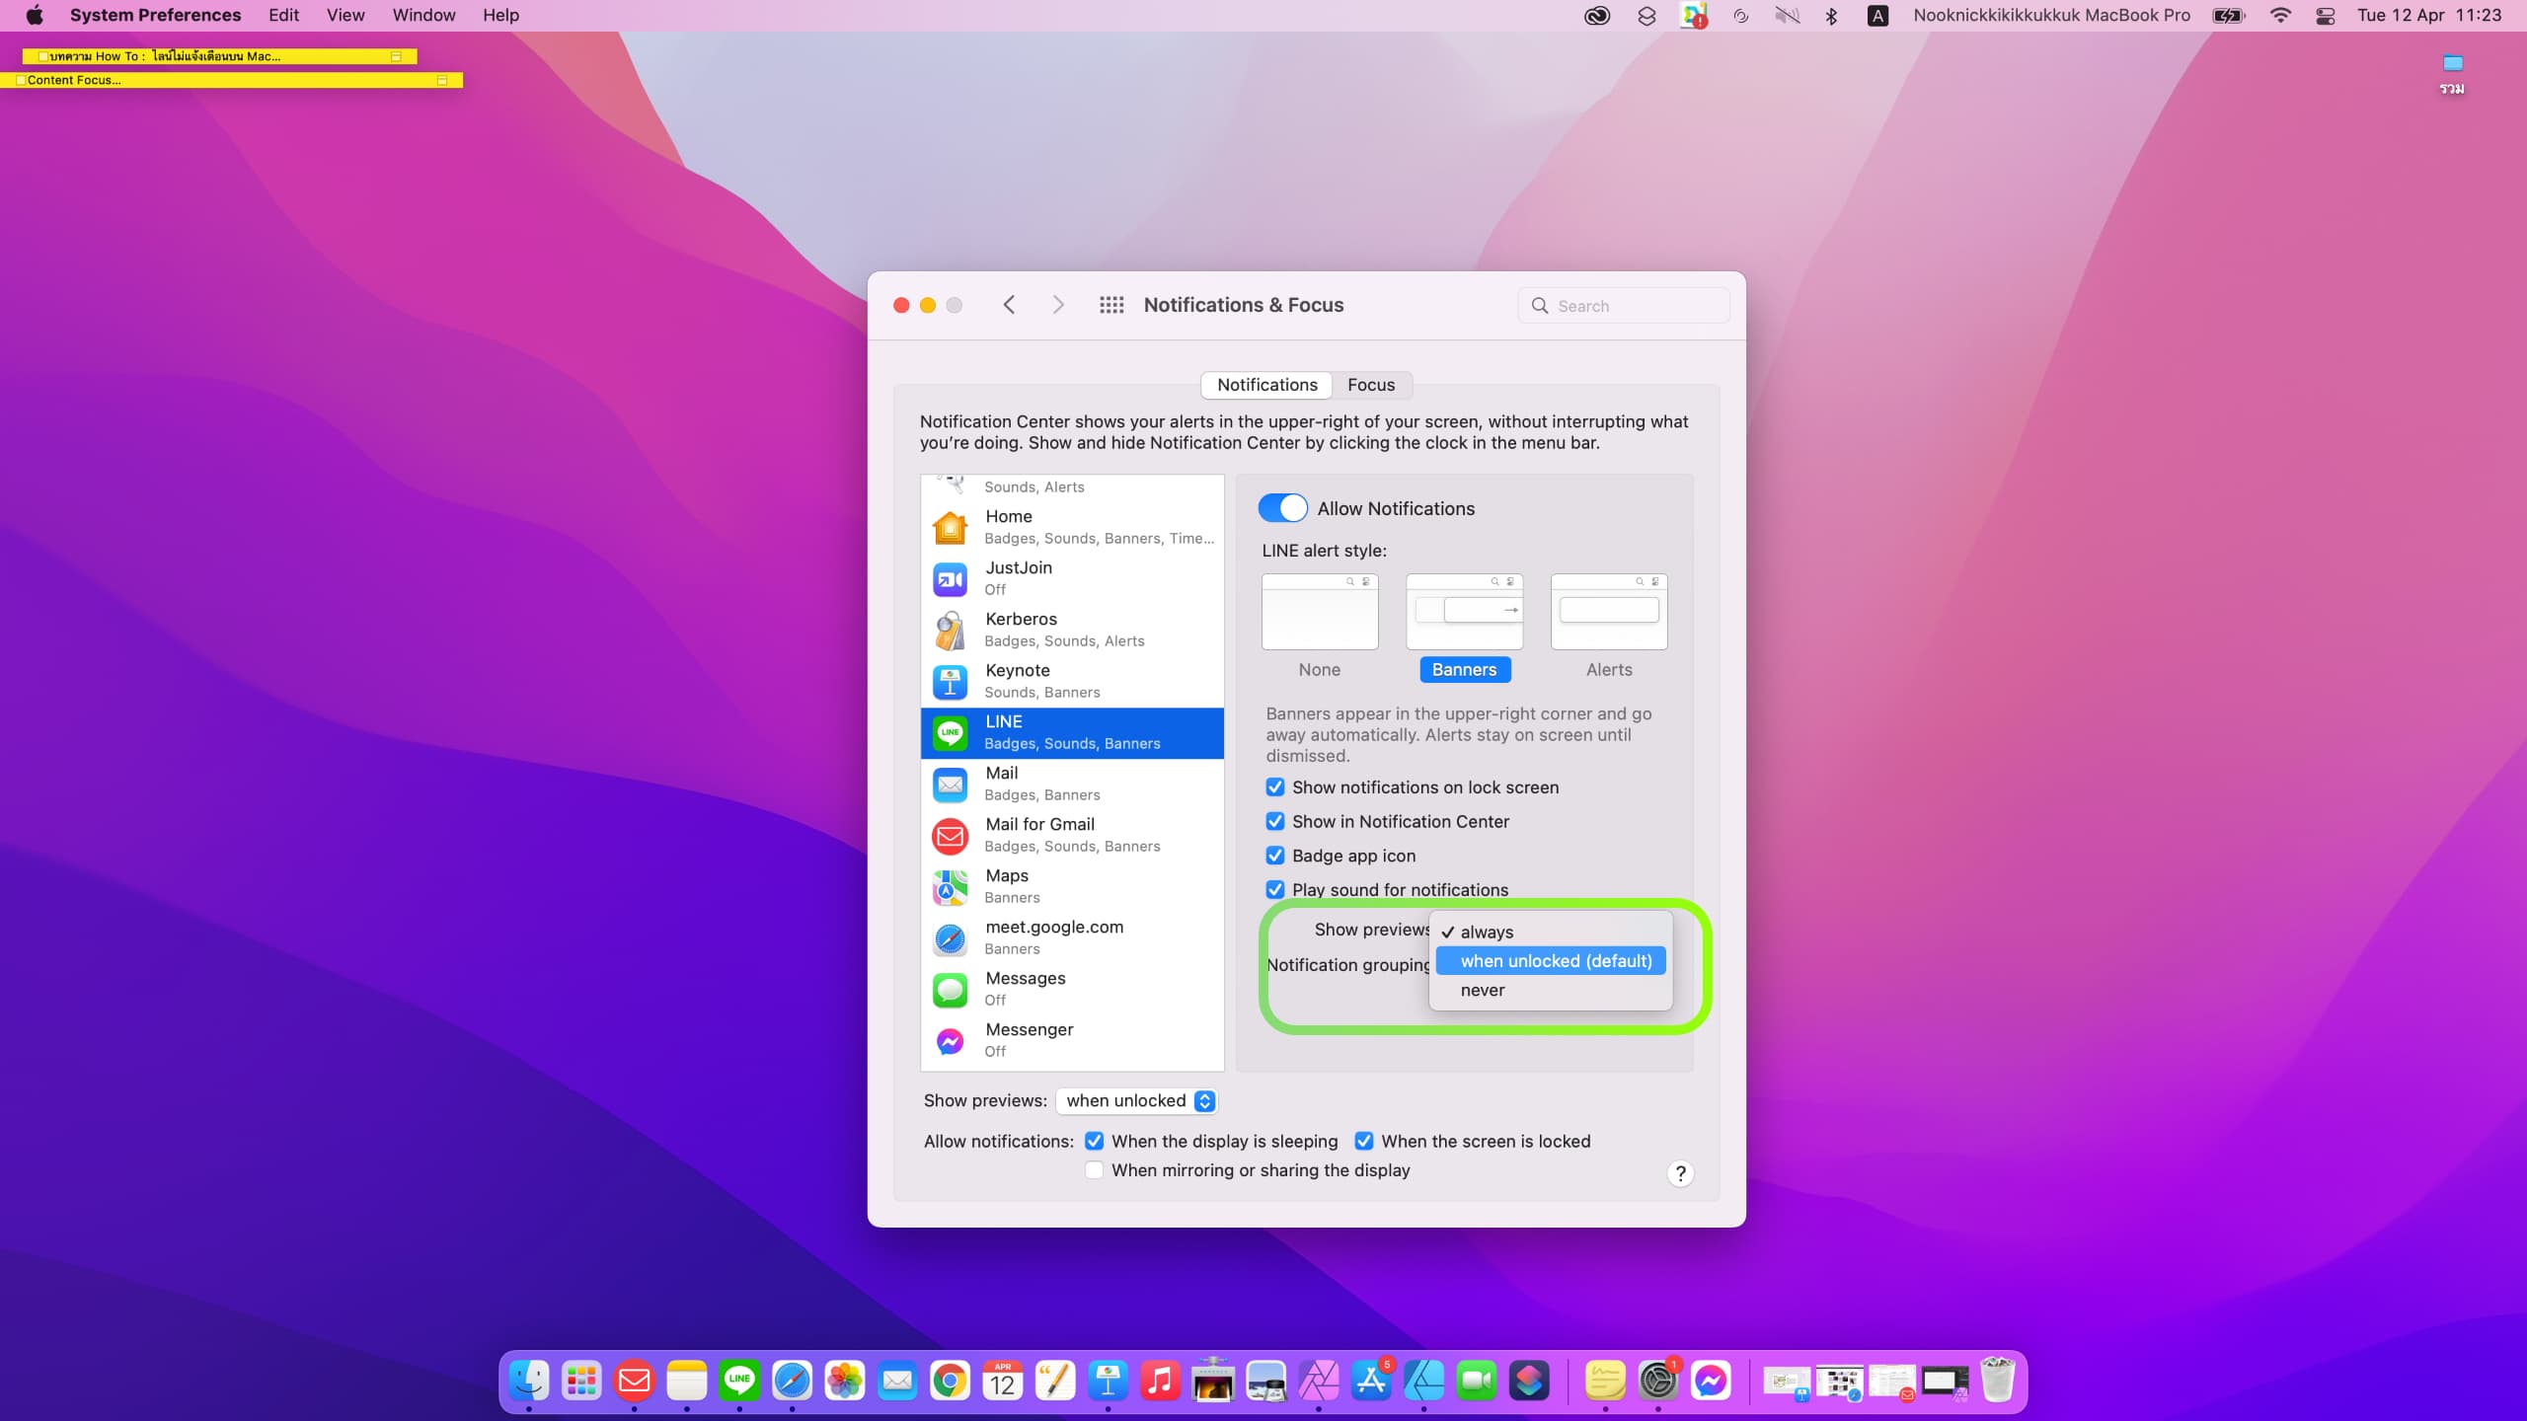Switch to the Focus tab
This screenshot has height=1421, width=2527.
coord(1370,385)
